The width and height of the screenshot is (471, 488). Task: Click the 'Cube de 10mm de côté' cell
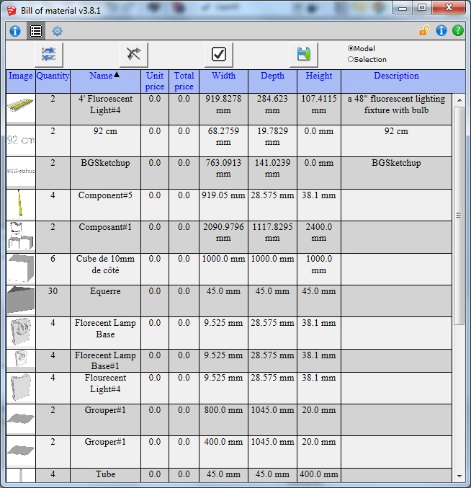105,269
